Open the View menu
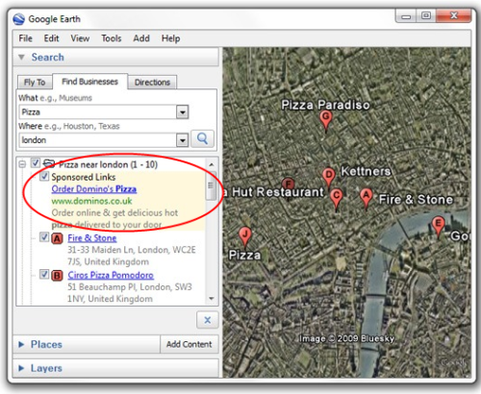481x394 pixels. click(x=80, y=38)
